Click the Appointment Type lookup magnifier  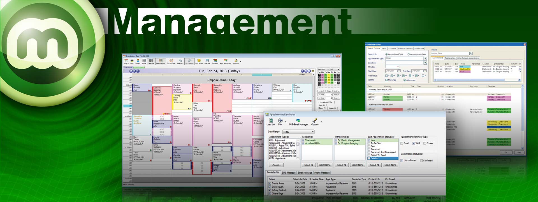425,59
